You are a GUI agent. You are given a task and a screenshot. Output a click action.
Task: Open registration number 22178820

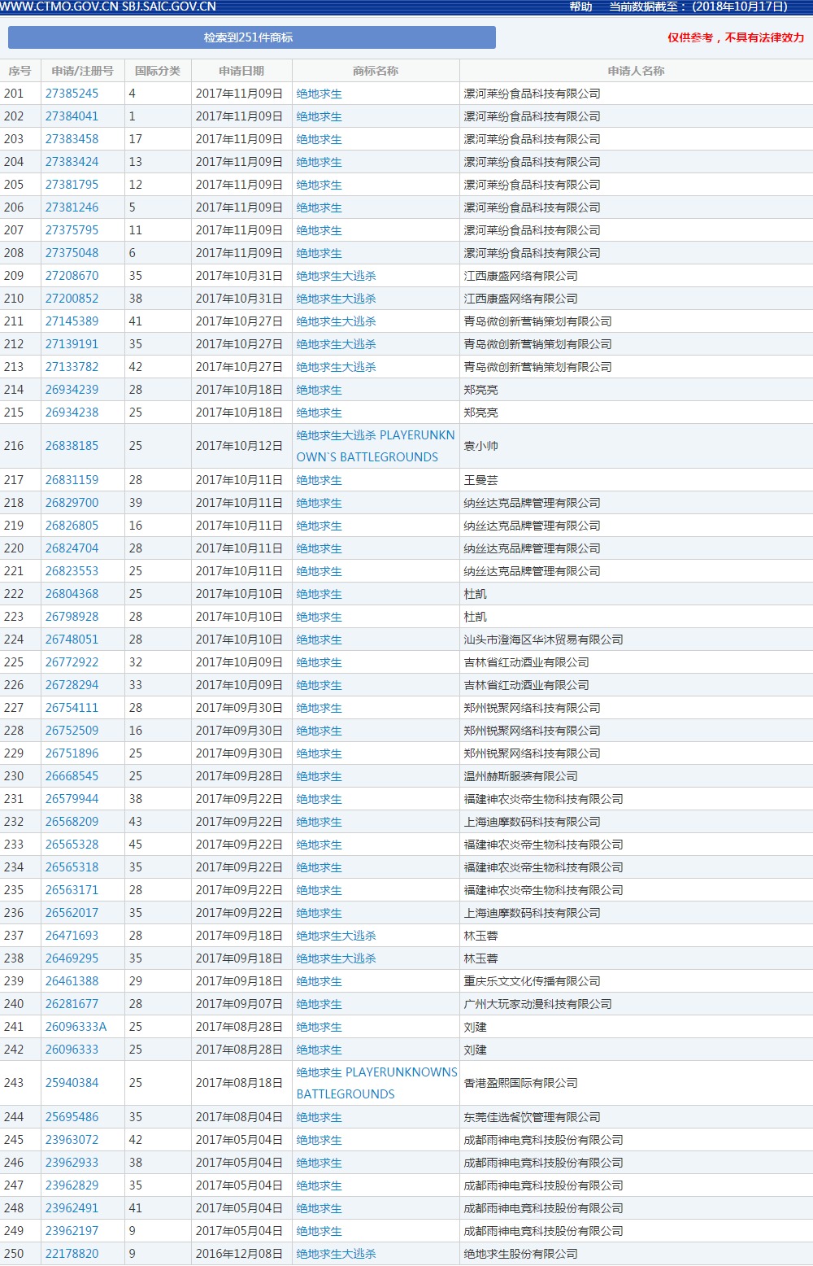(x=72, y=1254)
